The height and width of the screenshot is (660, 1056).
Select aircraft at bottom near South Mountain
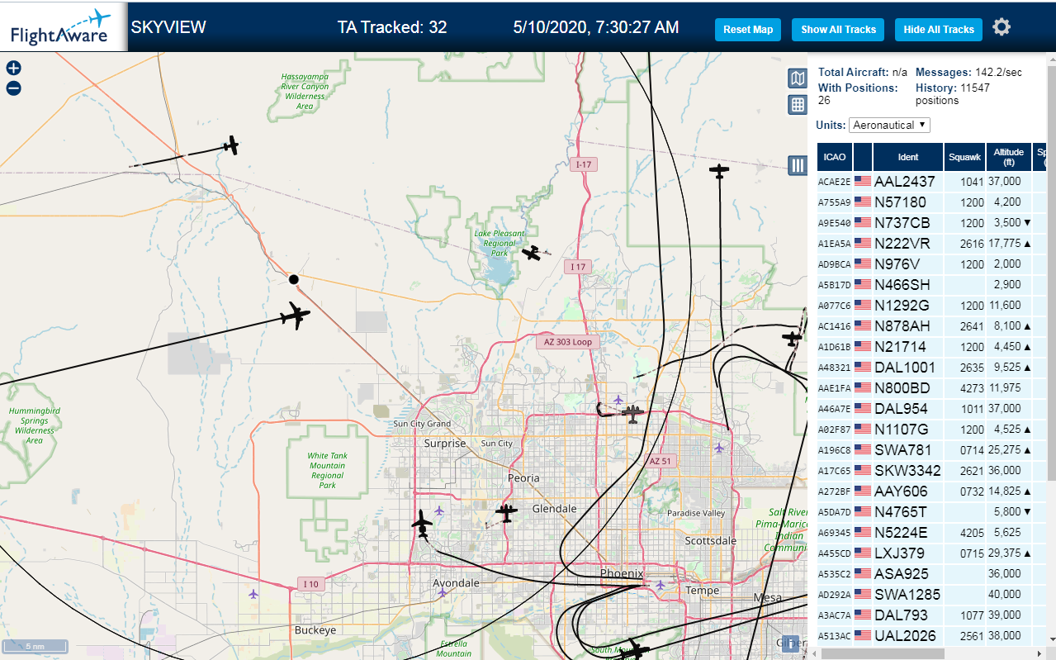pyautogui.click(x=636, y=649)
